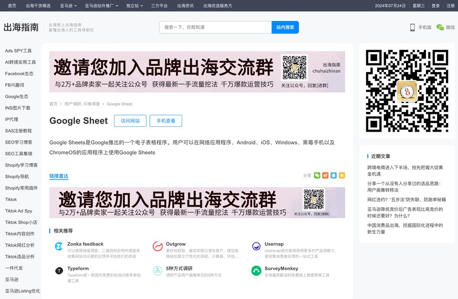Screen dimensions: 458x299
Task: Open the Outgrow logo icon
Action: coord(158,246)
